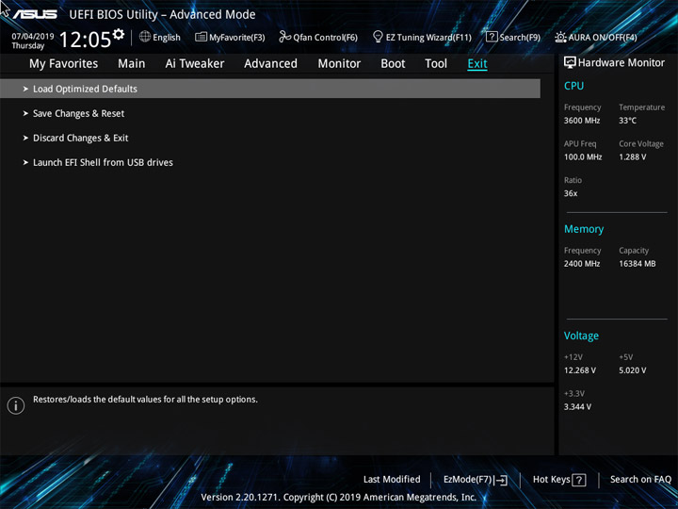
Task: Click the Qfan Control fan icon
Action: 285,37
